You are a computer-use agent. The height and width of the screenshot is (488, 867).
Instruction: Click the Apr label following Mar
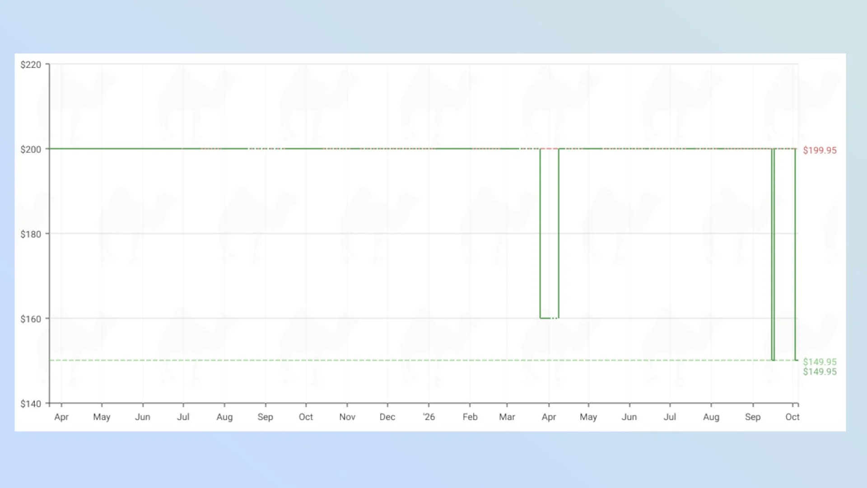click(x=549, y=417)
